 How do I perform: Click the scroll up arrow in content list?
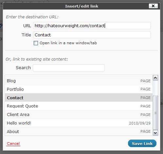(155, 78)
